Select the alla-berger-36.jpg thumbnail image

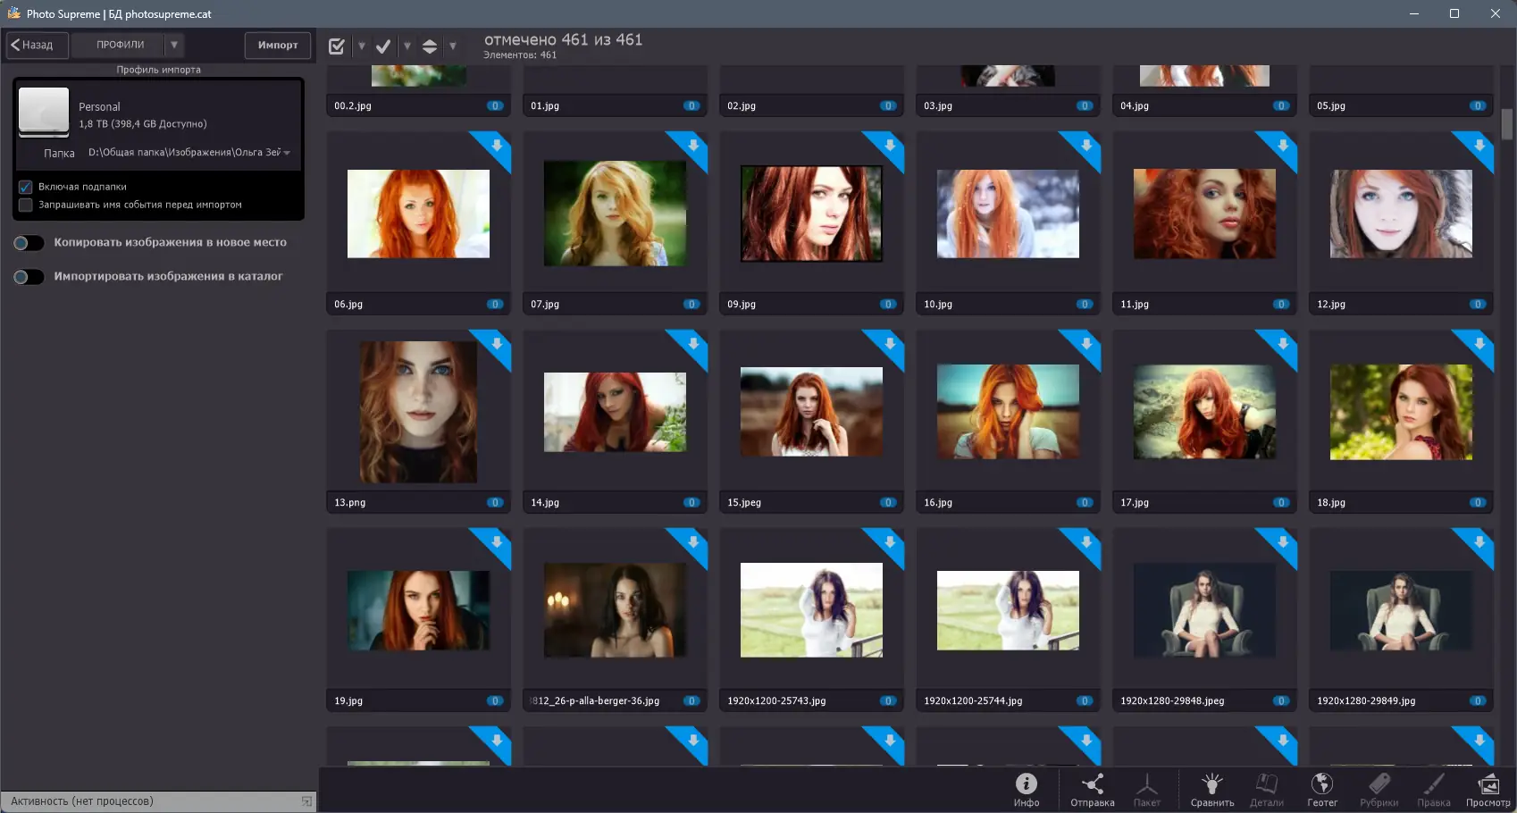coord(615,610)
